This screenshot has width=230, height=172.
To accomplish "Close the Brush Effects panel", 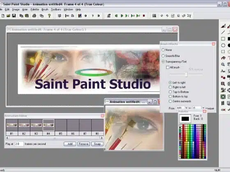I will point(214,44).
